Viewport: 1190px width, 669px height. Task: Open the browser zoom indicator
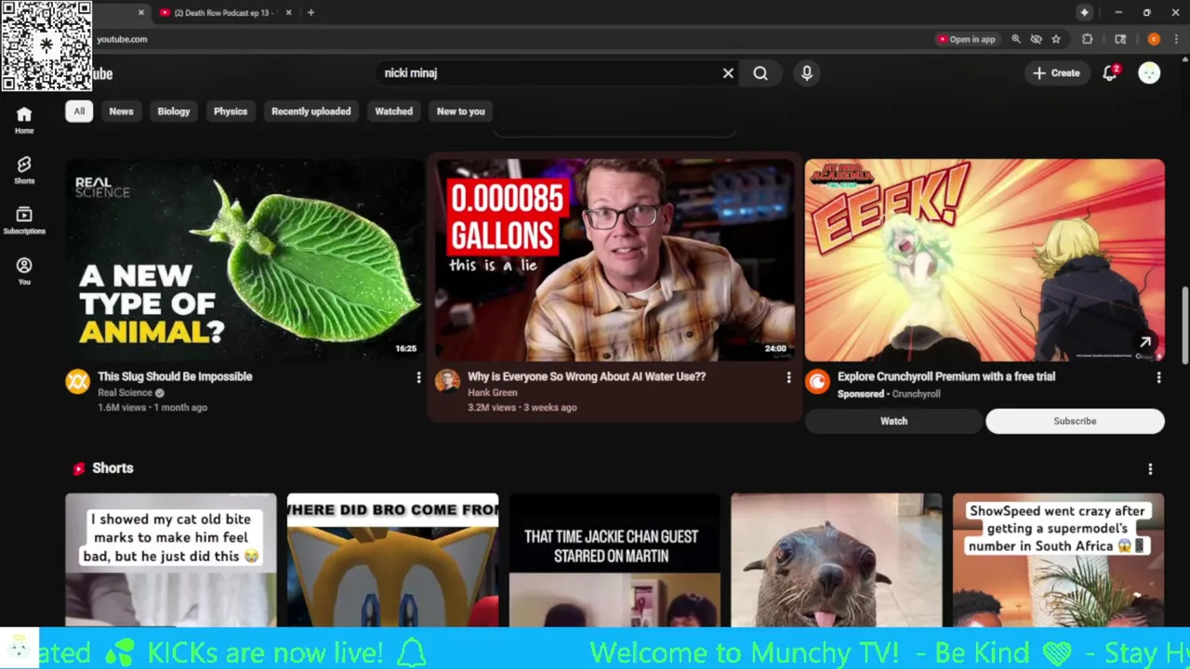(1015, 39)
